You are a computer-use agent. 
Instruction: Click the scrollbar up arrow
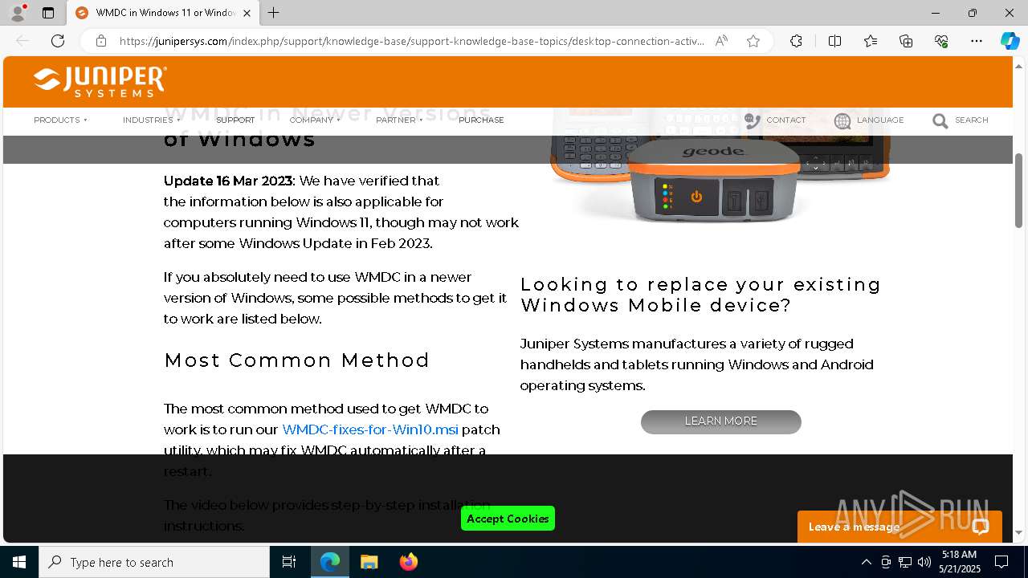coord(1019,65)
